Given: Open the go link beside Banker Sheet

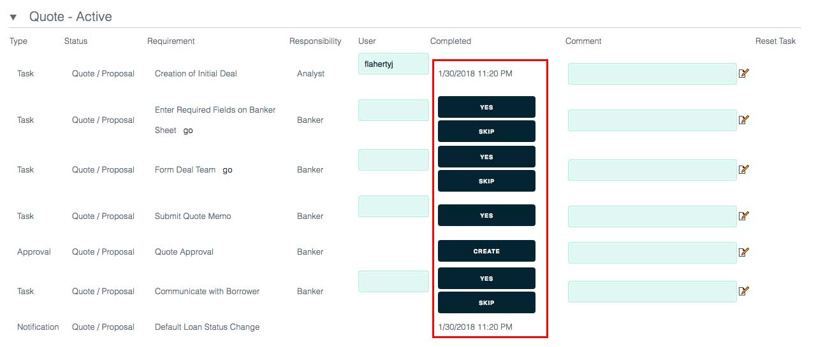Looking at the screenshot, I should point(188,131).
